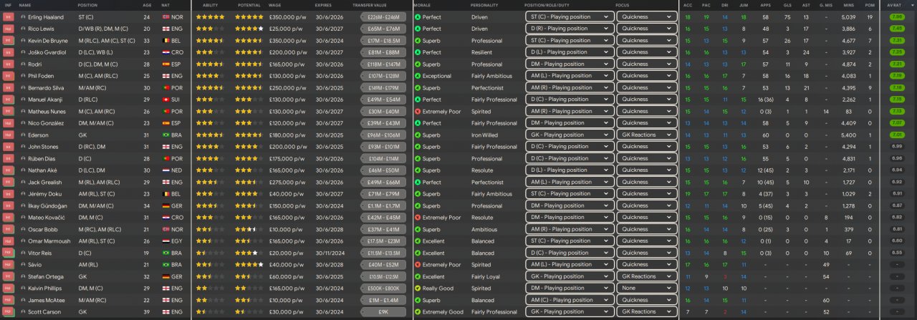Click Kalvin Phillips's £500K - £800K transfer value
The width and height of the screenshot is (917, 320).
(x=383, y=289)
